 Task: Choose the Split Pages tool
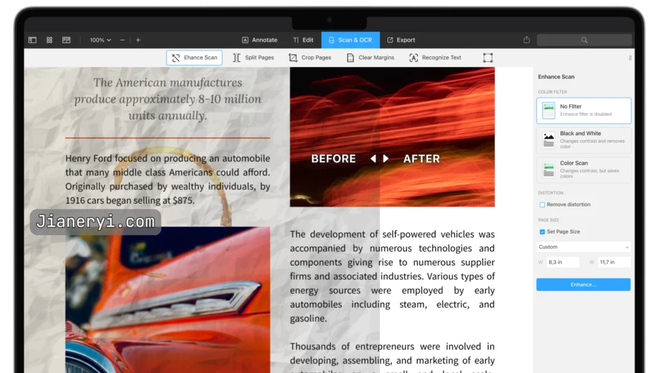[x=254, y=57]
